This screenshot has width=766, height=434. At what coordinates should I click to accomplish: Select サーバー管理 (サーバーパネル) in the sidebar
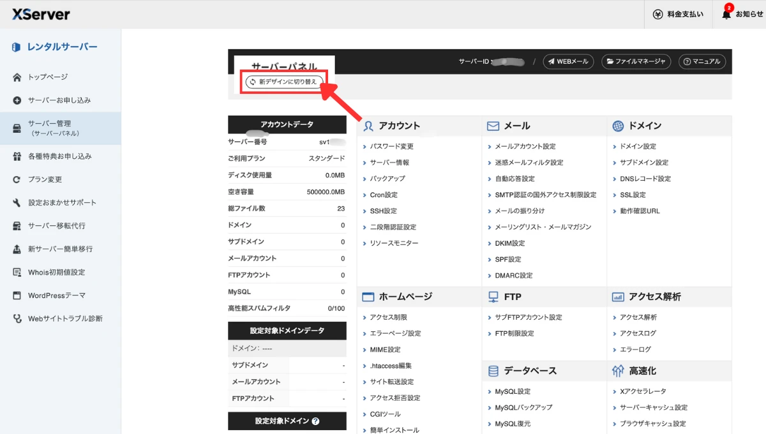pyautogui.click(x=60, y=128)
